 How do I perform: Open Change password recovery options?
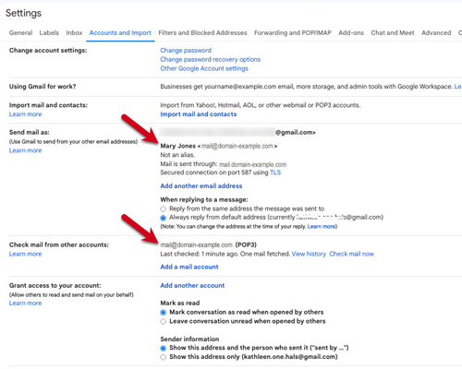[211, 59]
